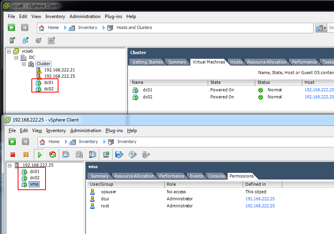This screenshot has width=334, height=234.
Task: Open 192.168.222.25 link in root row
Action: coord(260,206)
